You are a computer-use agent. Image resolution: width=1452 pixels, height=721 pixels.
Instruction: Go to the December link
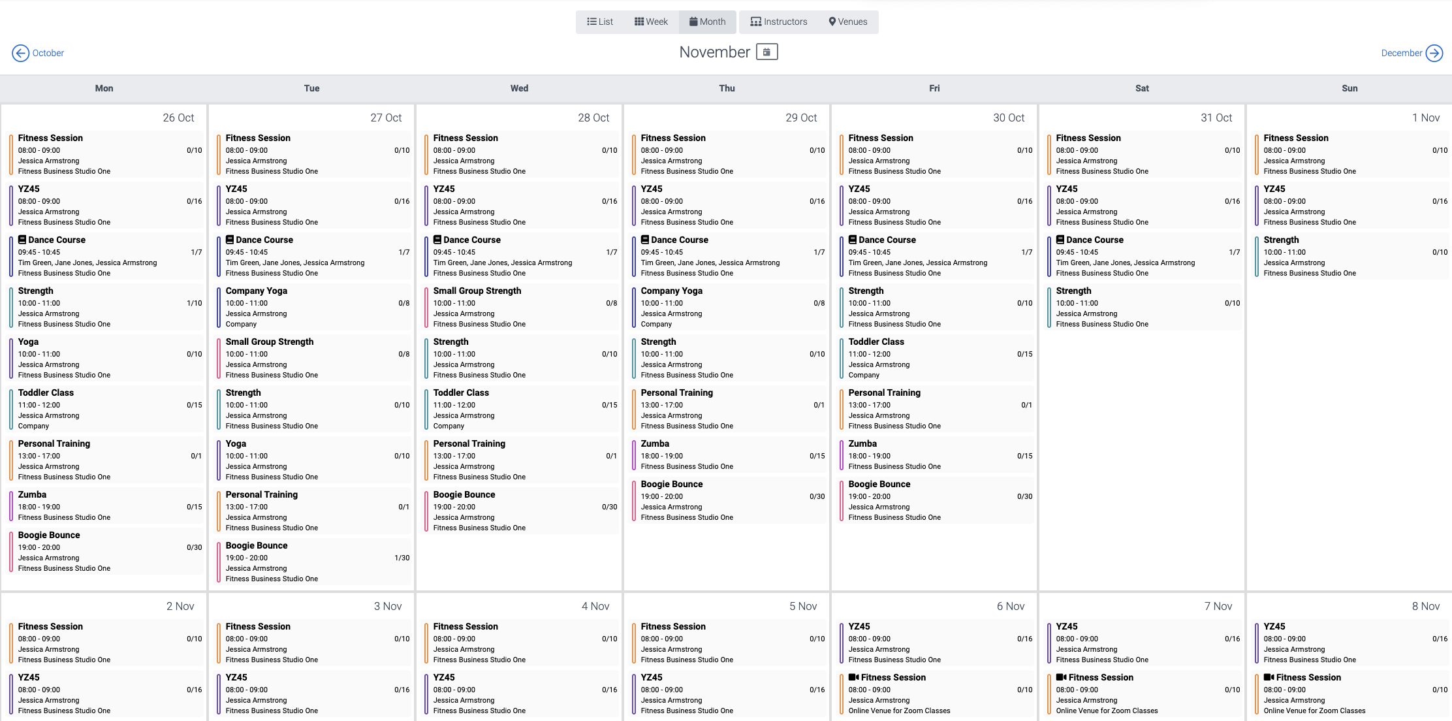pyautogui.click(x=1401, y=53)
